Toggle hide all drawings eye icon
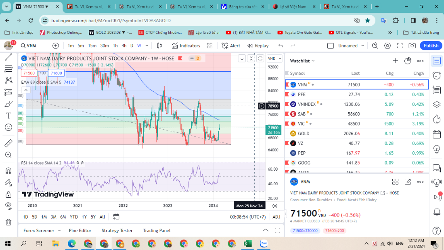Screen dimensions: 444x250 (8, 205)
